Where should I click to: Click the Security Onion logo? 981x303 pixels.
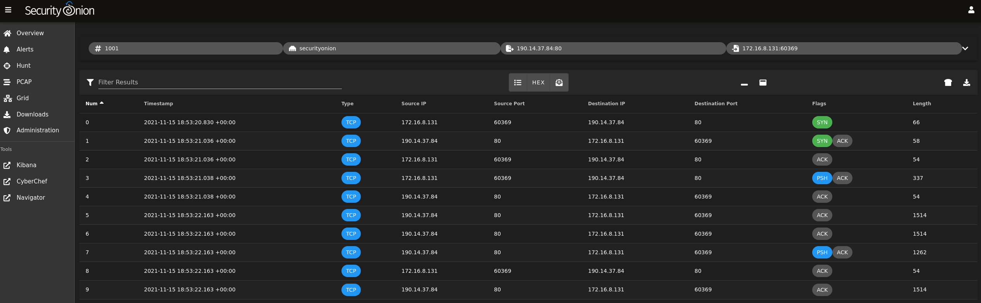60,10
